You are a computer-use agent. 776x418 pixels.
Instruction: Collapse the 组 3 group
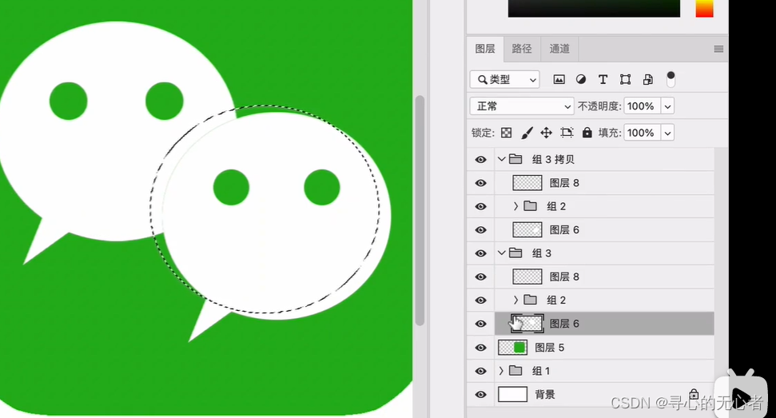501,253
